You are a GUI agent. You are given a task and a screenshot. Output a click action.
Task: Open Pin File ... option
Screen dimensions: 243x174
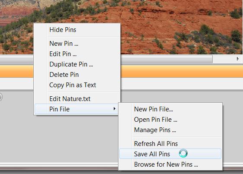[170, 120]
